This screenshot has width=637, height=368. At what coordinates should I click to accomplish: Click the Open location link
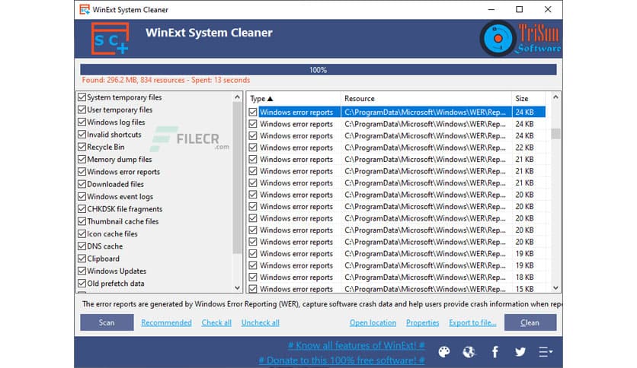point(373,322)
